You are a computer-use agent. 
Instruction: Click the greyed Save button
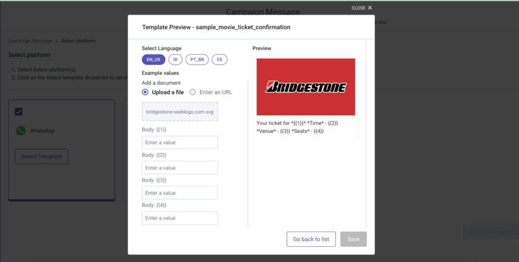[353, 239]
